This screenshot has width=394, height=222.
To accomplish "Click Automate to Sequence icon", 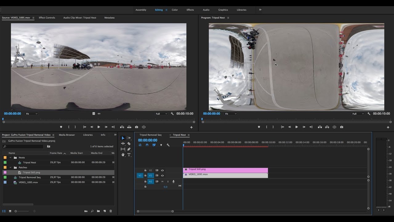I will (86, 211).
